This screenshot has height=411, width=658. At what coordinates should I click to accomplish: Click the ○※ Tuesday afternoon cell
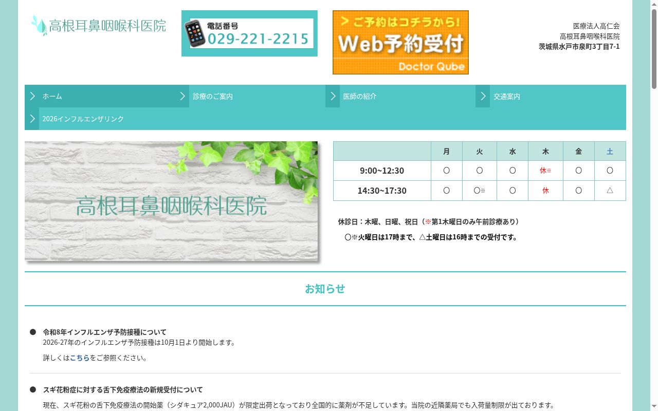pyautogui.click(x=480, y=191)
